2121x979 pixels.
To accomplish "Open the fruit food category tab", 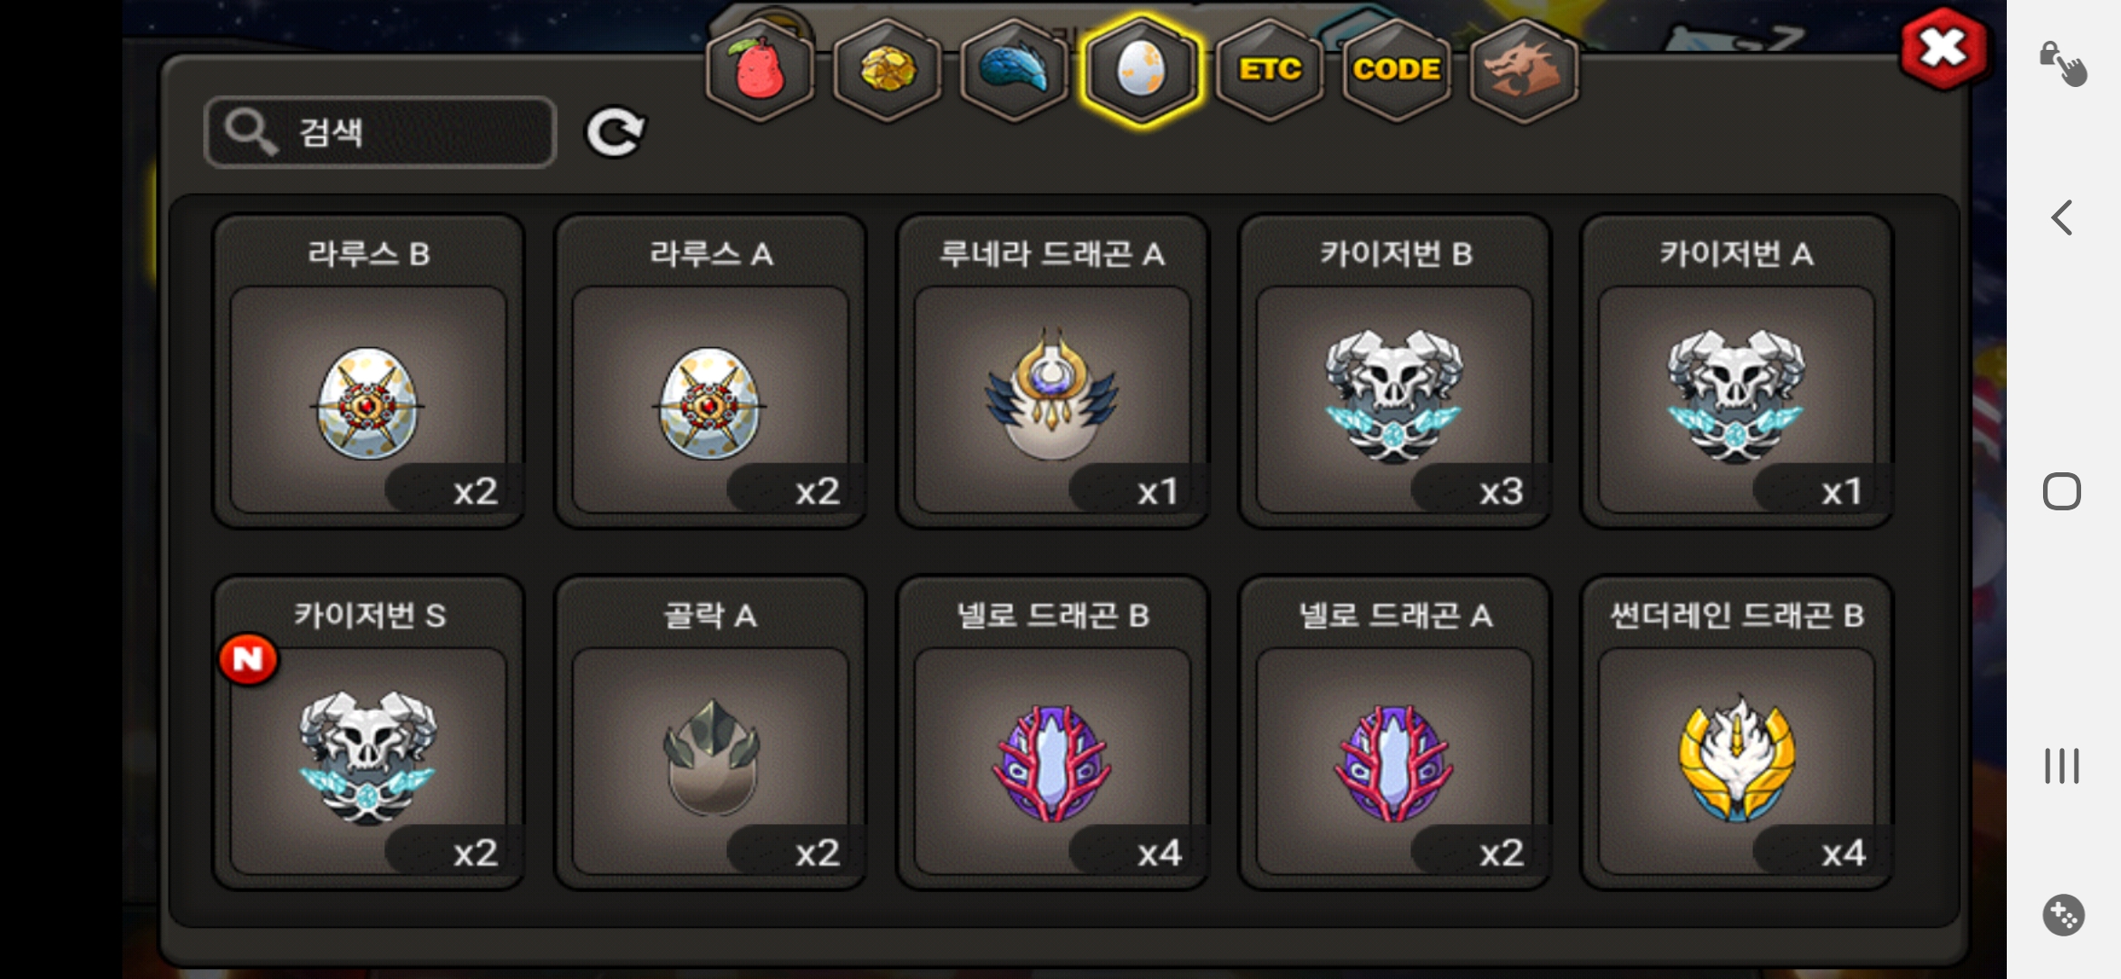I will tap(760, 70).
